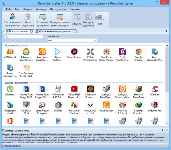171x150 pixels.
Task: Close the Все программы tab
Action: point(31,31)
